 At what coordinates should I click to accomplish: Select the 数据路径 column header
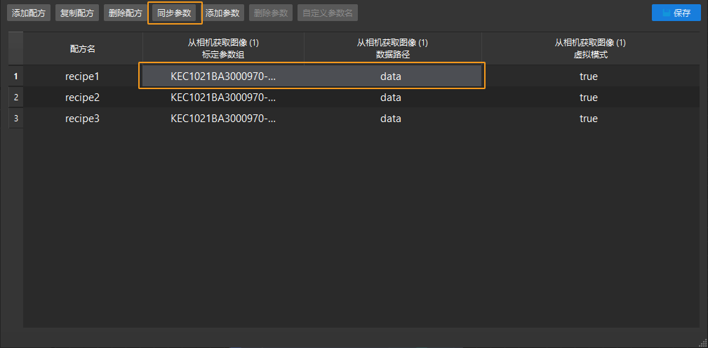(x=392, y=48)
